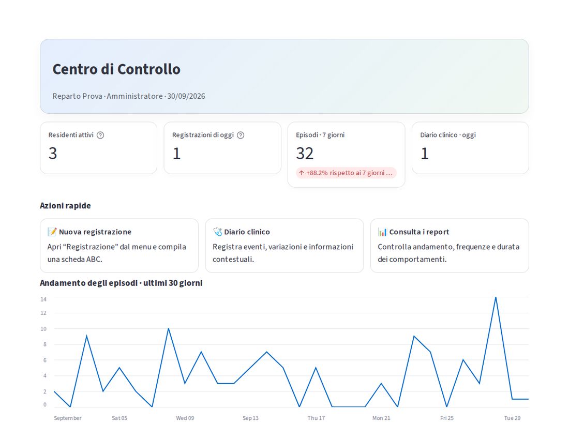Click the +88.2% rispetto ai 7 giorni text
The width and height of the screenshot is (569, 424).
pyautogui.click(x=350, y=173)
